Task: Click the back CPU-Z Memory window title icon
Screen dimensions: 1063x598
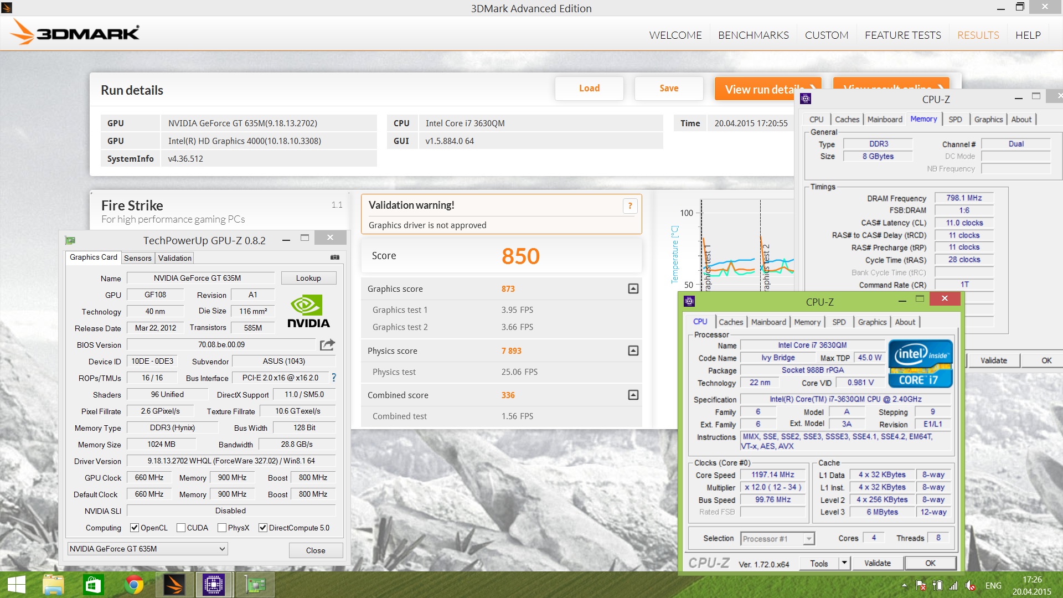Action: tap(806, 99)
